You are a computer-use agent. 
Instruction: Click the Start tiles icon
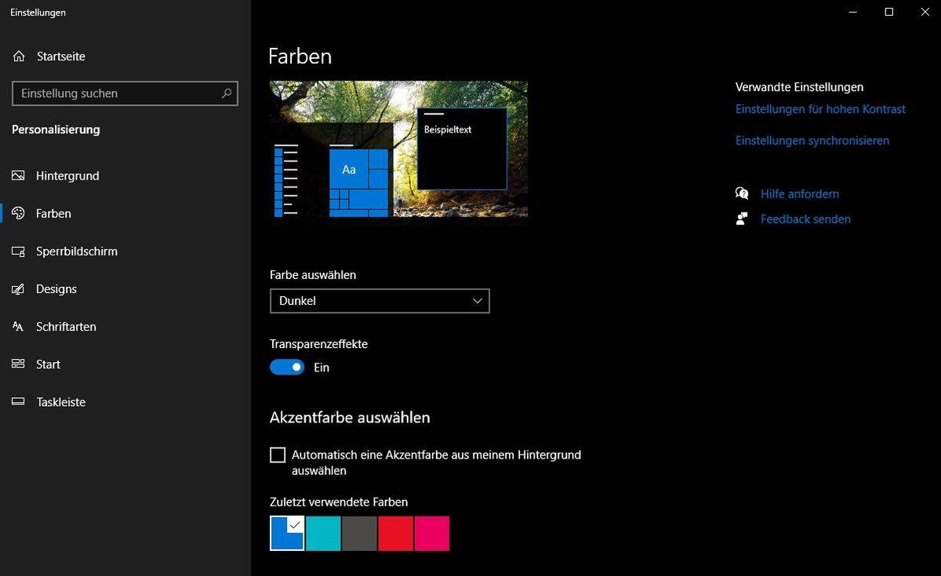pos(19,364)
